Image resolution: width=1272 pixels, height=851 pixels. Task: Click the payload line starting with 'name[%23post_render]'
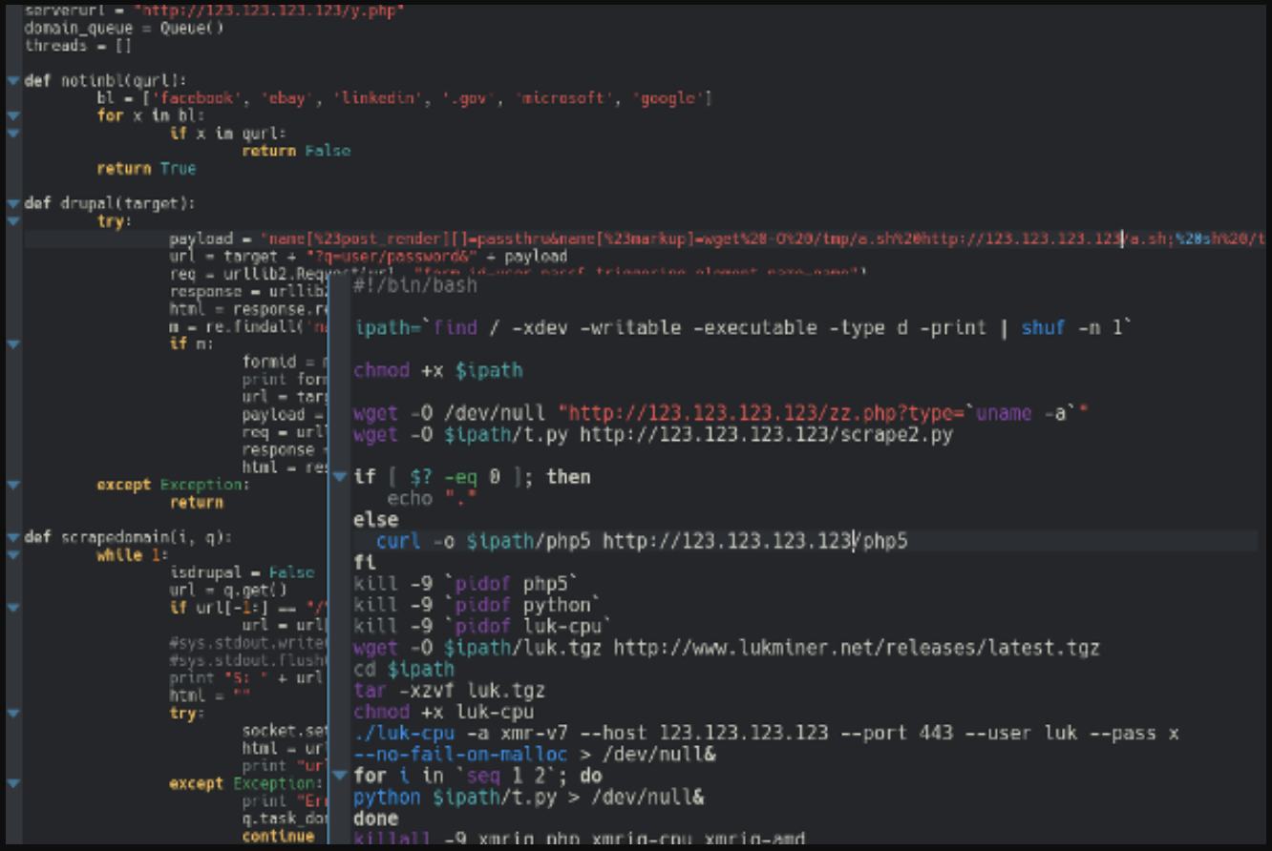[x=717, y=239]
